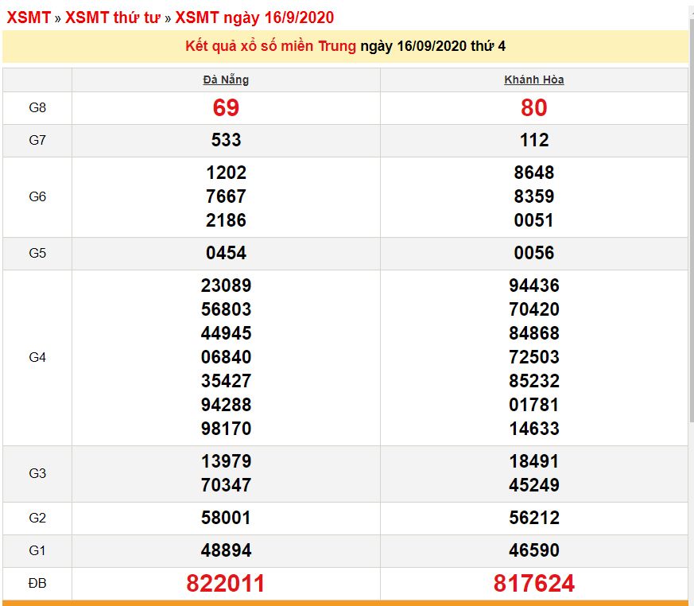Open the XSMT breadcrumb link
Viewport: 694px width, 606px height.
(x=28, y=17)
